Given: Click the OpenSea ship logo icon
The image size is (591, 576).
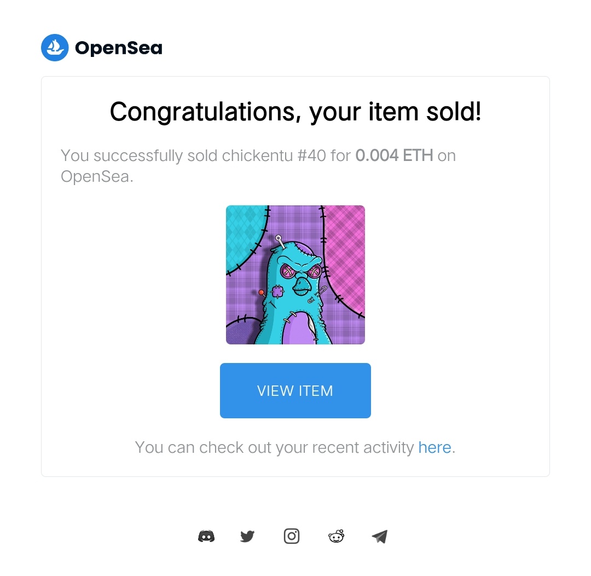Looking at the screenshot, I should (x=55, y=48).
